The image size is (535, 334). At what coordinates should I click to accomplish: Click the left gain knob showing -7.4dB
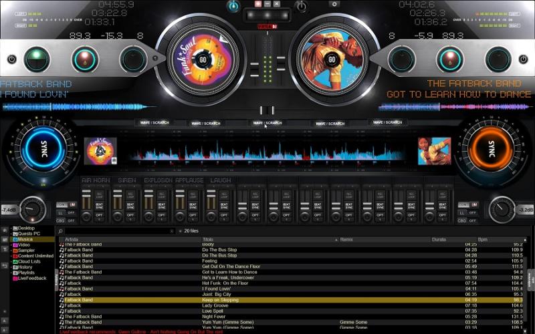point(33,210)
